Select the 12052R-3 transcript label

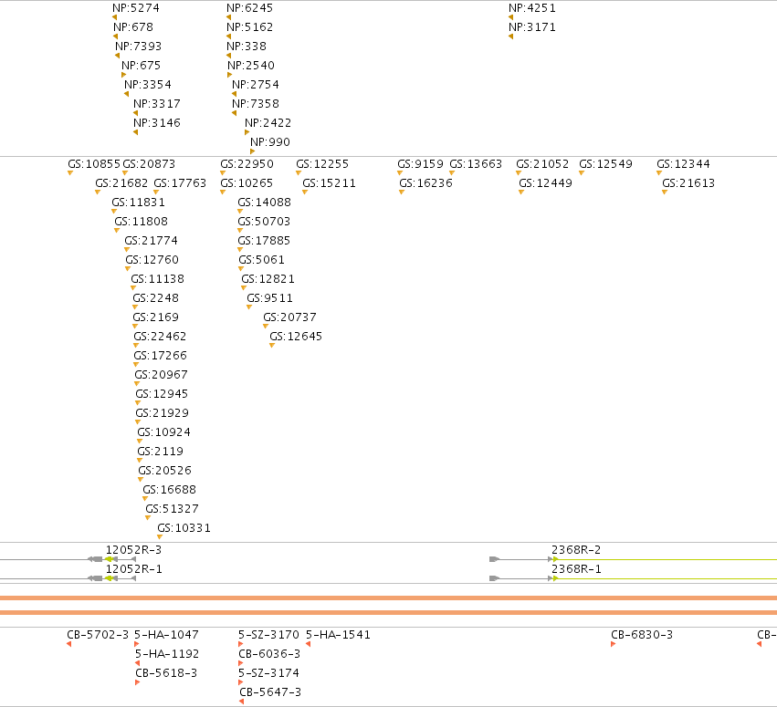point(134,550)
